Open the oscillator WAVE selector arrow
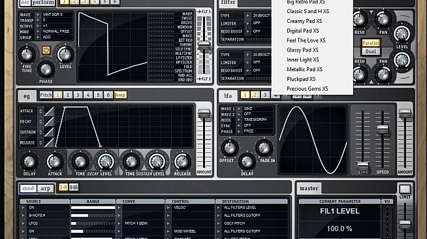427x239 pixels. tap(38, 15)
